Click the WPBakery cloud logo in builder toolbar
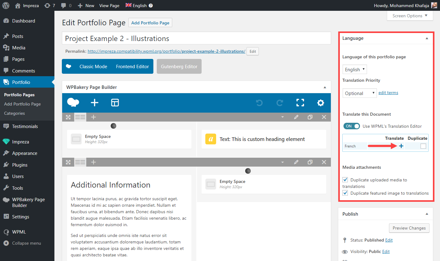 tap(73, 103)
